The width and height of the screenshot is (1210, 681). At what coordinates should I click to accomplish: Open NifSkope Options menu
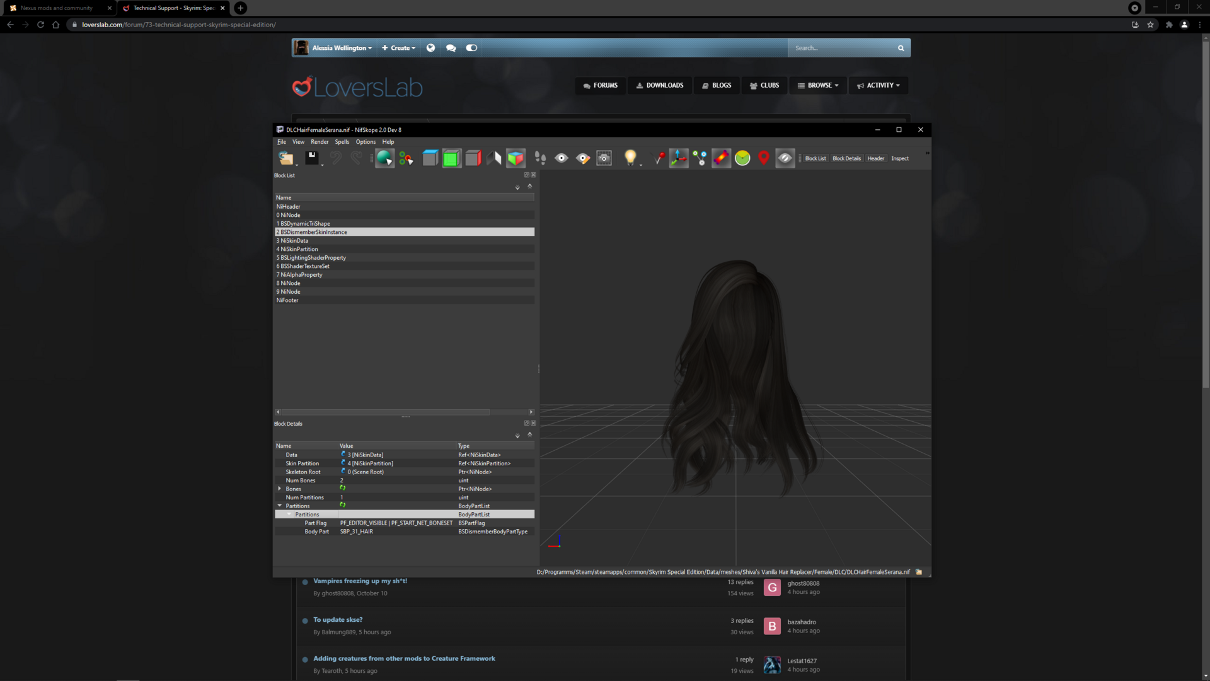[366, 142]
